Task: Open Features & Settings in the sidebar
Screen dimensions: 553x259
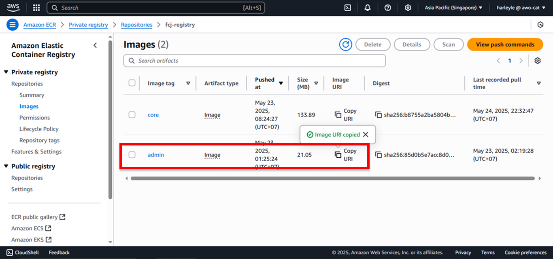Action: click(x=36, y=152)
